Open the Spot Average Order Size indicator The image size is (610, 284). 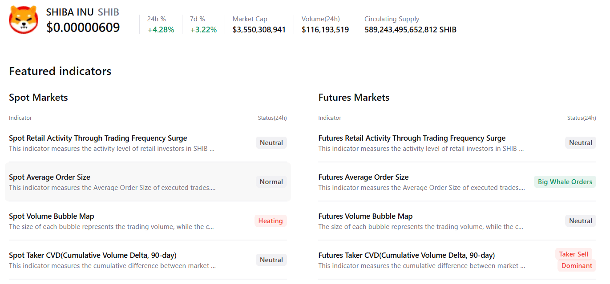pos(49,177)
